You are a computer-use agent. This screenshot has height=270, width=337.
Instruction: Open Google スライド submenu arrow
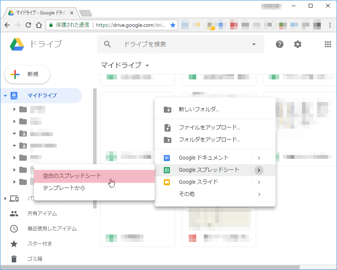259,182
